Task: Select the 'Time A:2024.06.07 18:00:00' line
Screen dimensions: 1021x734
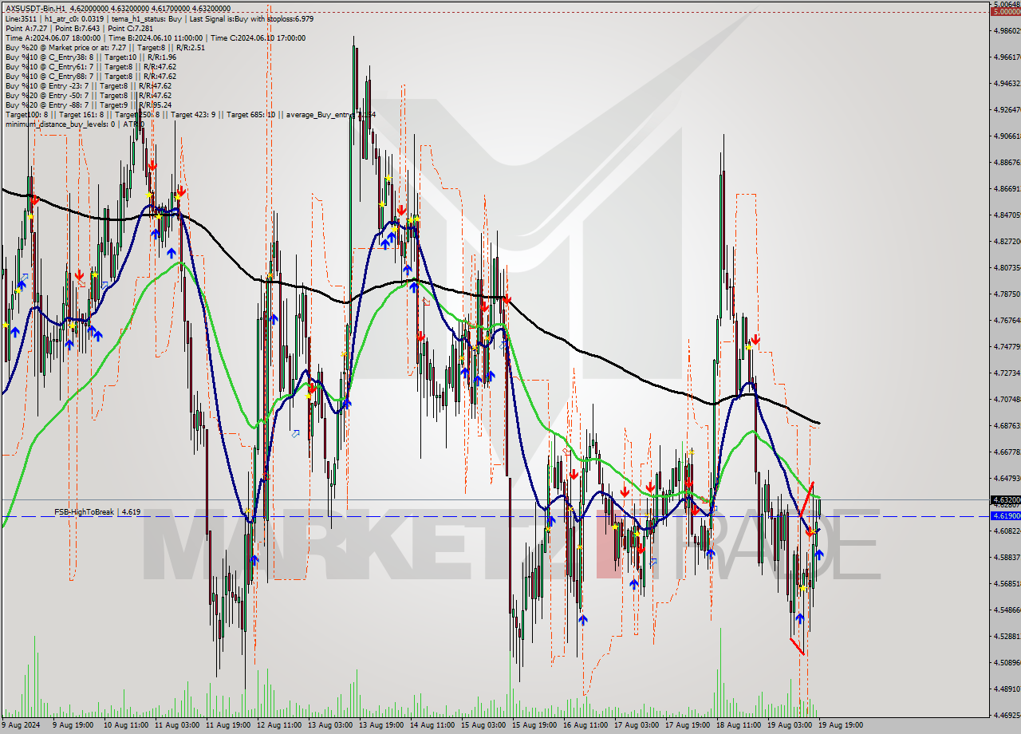Action: pyautogui.click(x=155, y=37)
